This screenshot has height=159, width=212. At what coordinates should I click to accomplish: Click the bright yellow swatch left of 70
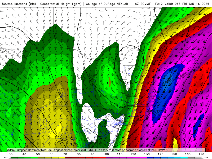tap(62, 158)
